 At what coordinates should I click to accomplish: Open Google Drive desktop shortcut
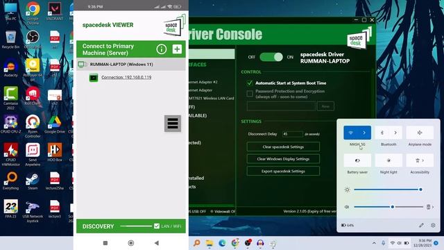click(55, 124)
